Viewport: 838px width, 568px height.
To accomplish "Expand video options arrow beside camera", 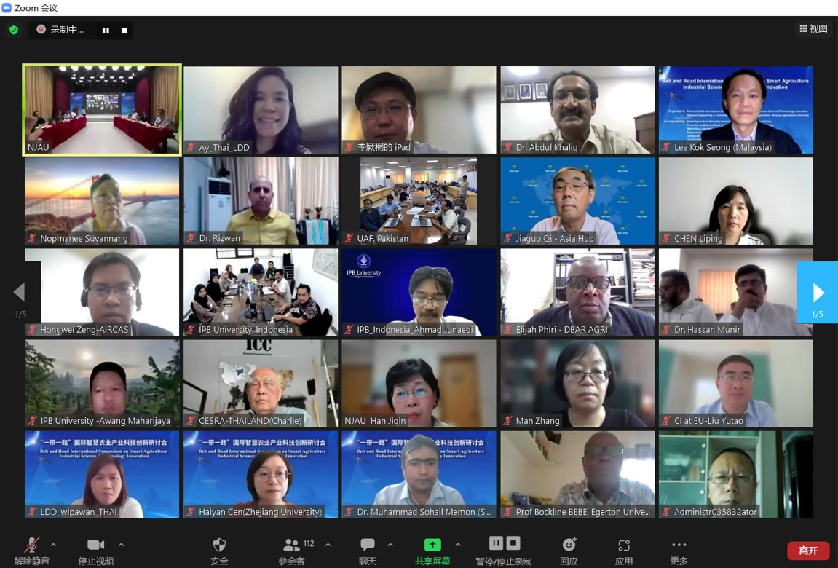I will tap(121, 545).
